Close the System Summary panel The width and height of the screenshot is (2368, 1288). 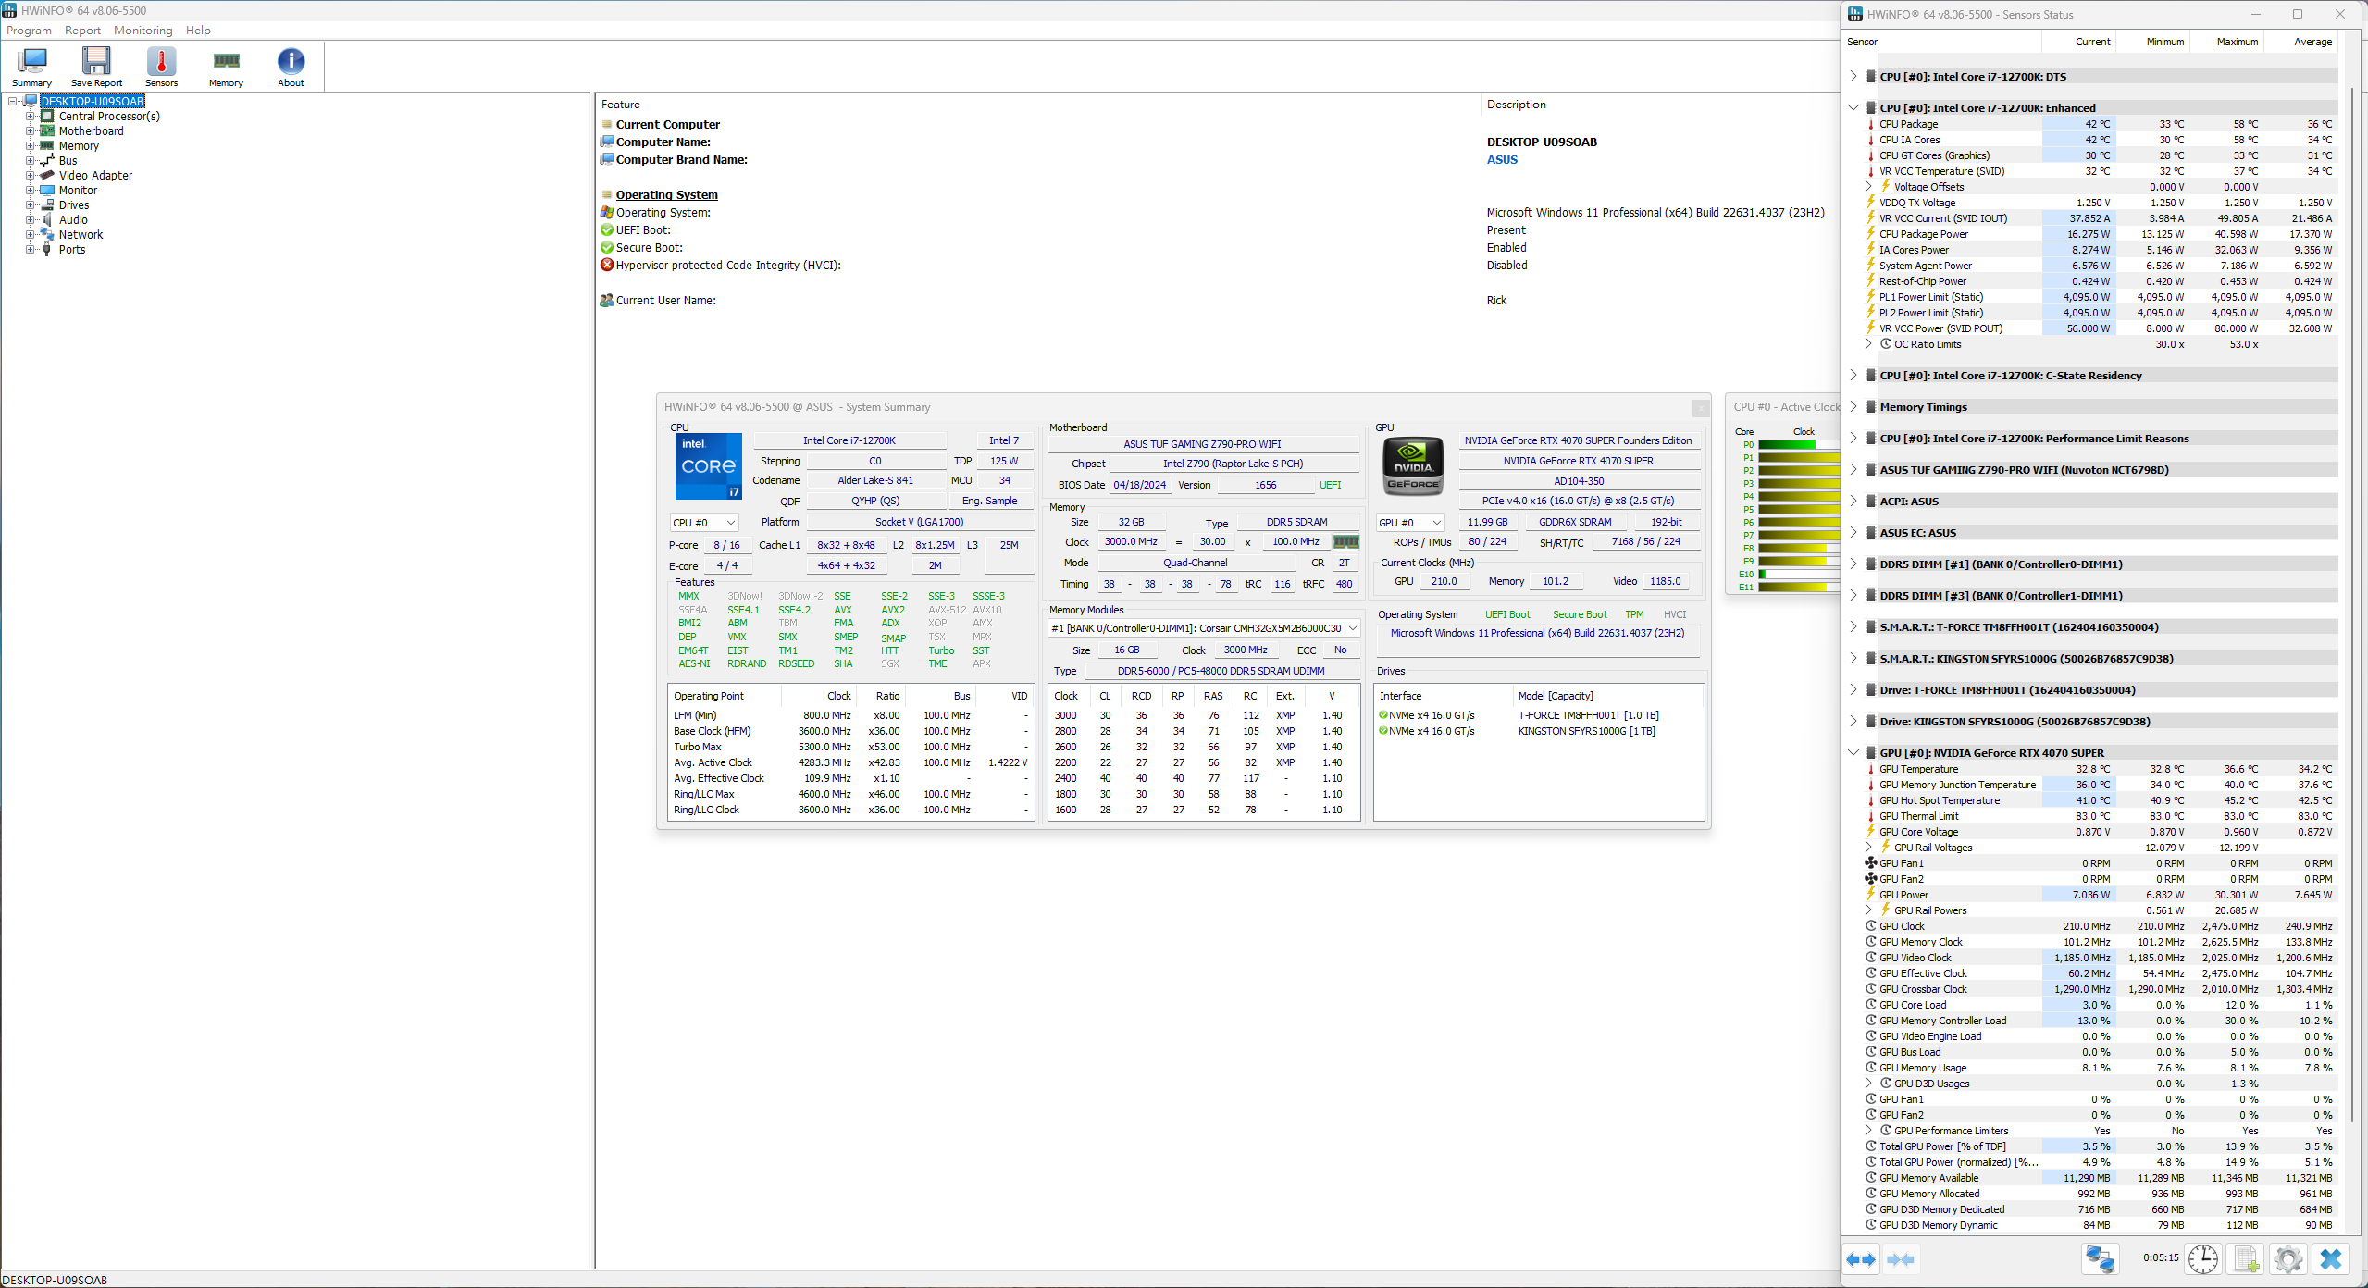pos(1700,408)
